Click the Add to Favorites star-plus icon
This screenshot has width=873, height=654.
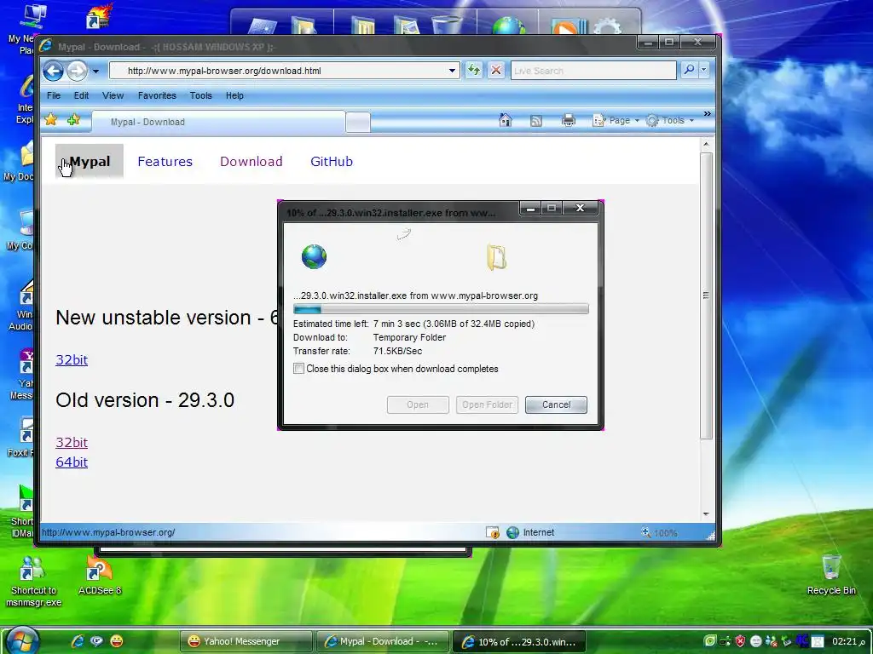(x=73, y=119)
